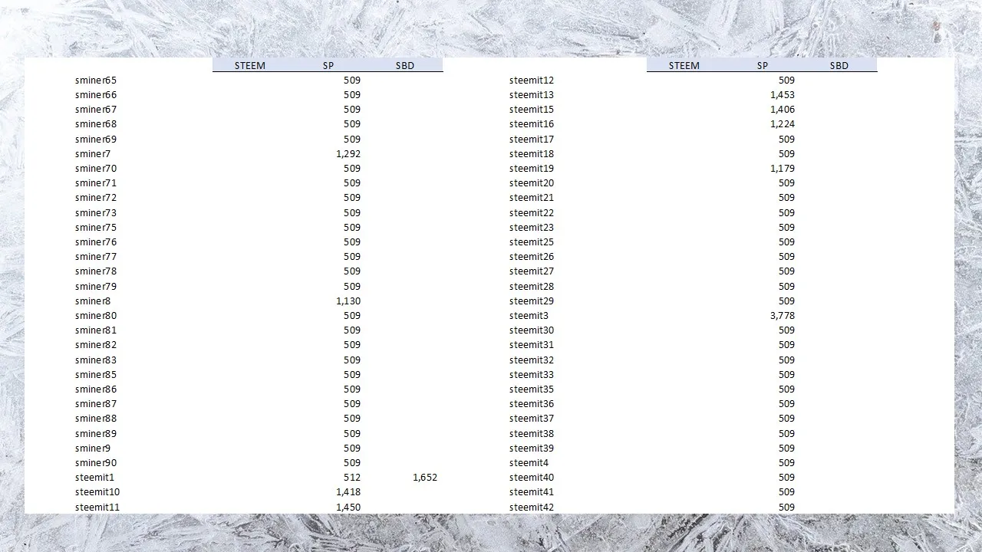Viewport: 982px width, 552px height.
Task: Select the steemit10 account name
Action: click(97, 491)
